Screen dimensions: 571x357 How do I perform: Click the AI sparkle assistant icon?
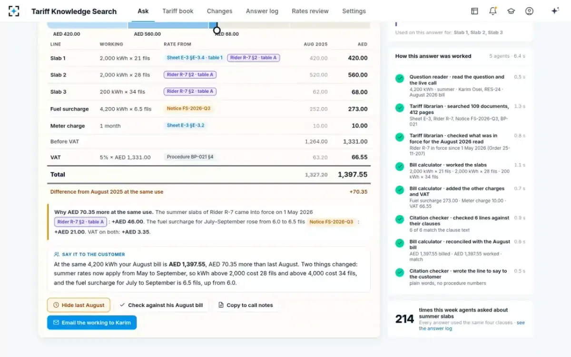click(555, 11)
